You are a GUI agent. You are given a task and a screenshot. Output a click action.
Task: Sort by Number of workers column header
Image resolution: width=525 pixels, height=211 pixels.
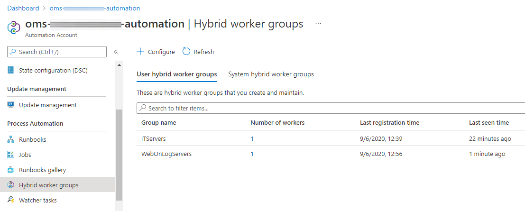tap(277, 123)
